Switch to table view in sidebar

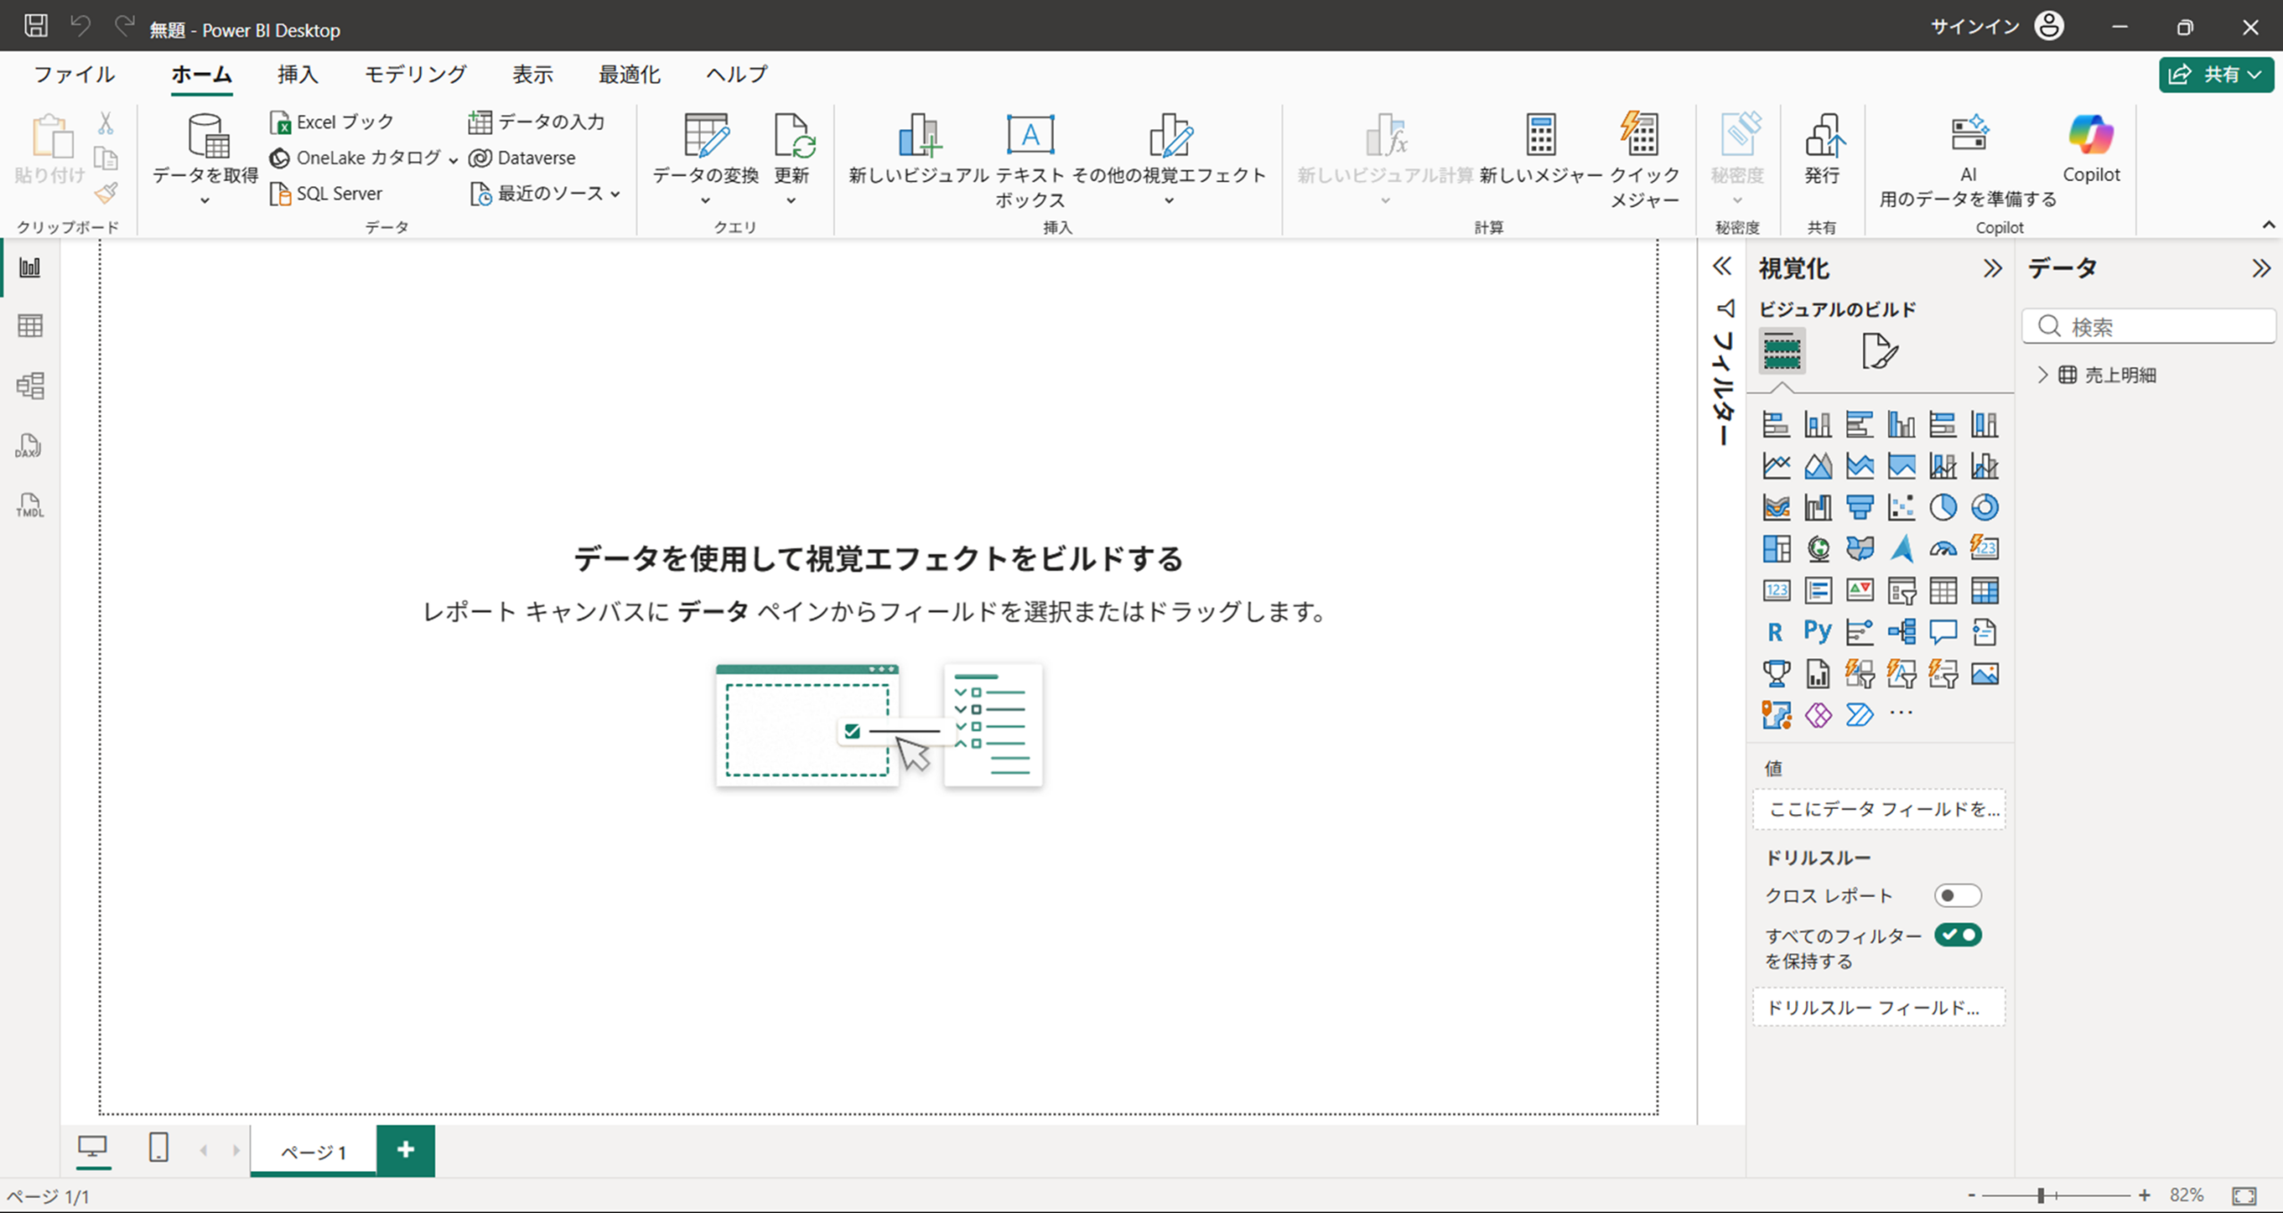pos(29,326)
